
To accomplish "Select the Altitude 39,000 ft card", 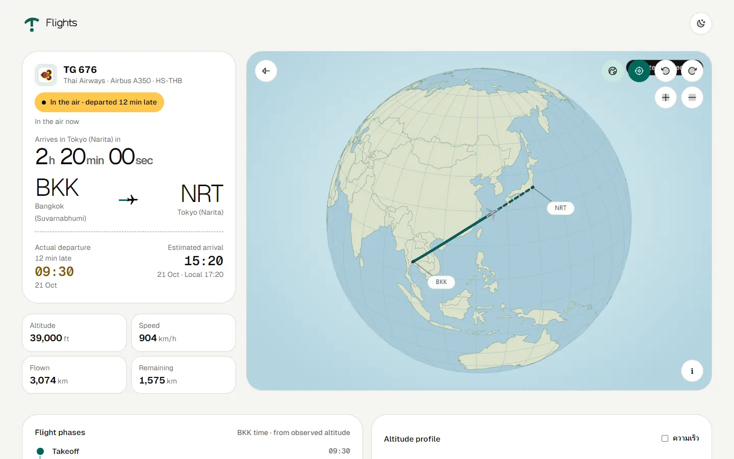I will coord(74,333).
